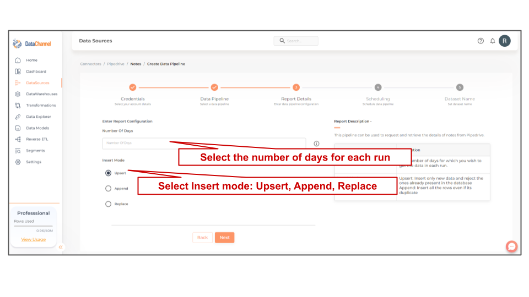Image resolution: width=529 pixels, height=297 pixels.
Task: Click the search magnifier icon
Action: coord(282,41)
